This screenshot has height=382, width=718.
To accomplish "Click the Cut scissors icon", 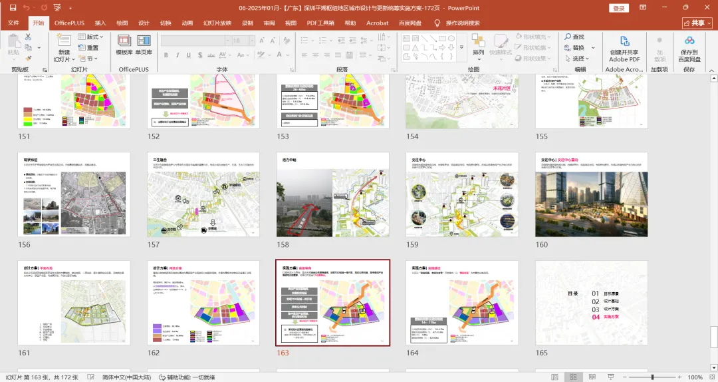I will click(28, 37).
